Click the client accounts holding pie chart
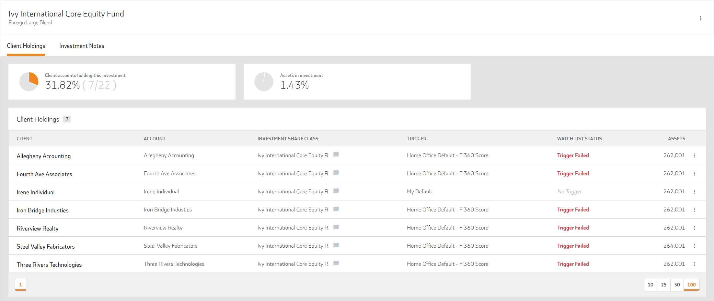Image resolution: width=714 pixels, height=301 pixels. (29, 82)
